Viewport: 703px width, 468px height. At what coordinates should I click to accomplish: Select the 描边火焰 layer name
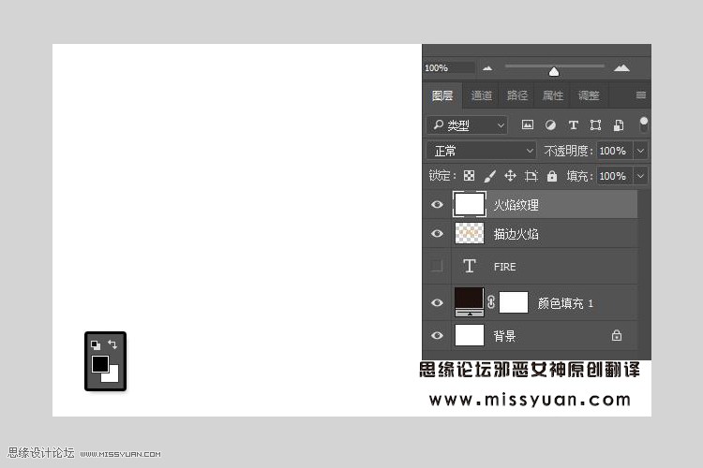[x=516, y=234]
